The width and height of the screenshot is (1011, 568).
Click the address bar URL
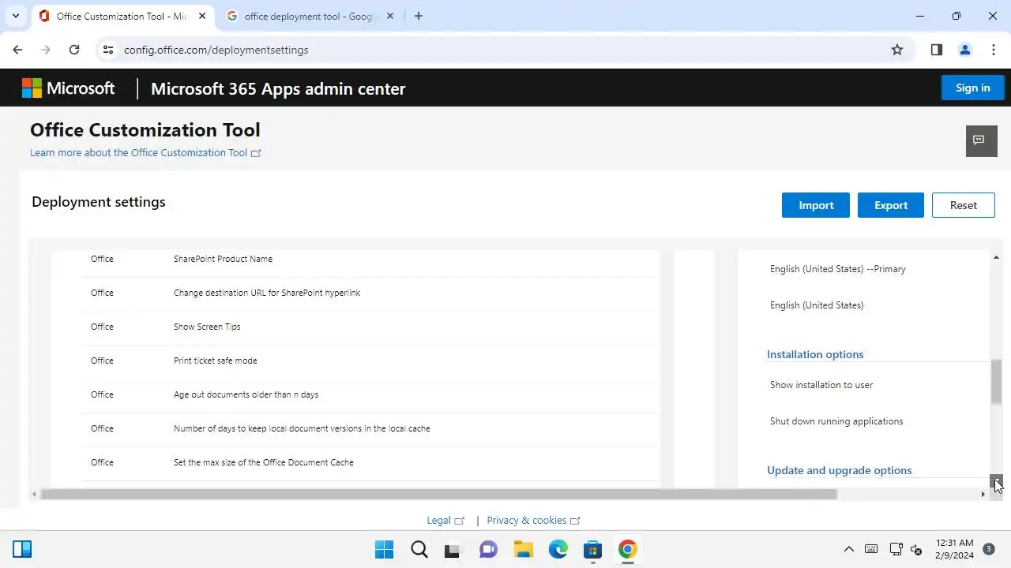pos(216,50)
